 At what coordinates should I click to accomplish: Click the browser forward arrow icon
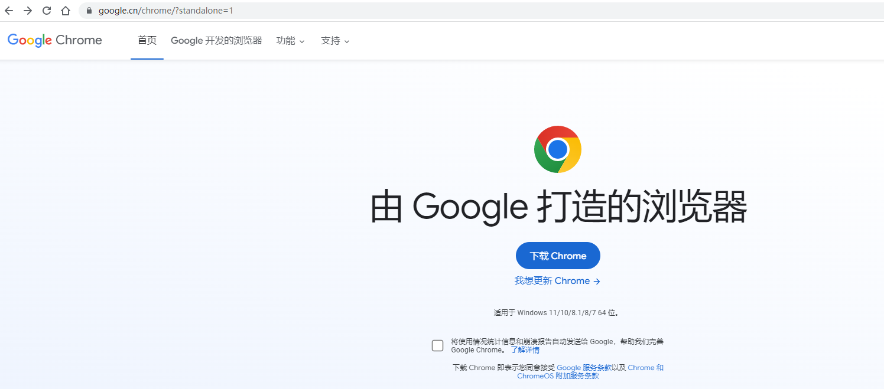click(x=28, y=10)
